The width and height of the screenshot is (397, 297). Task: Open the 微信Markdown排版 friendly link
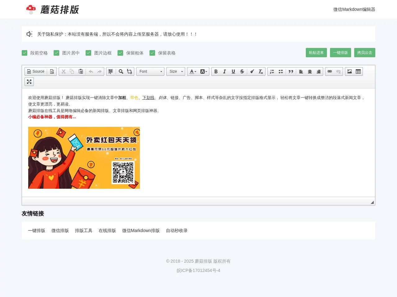click(x=141, y=230)
